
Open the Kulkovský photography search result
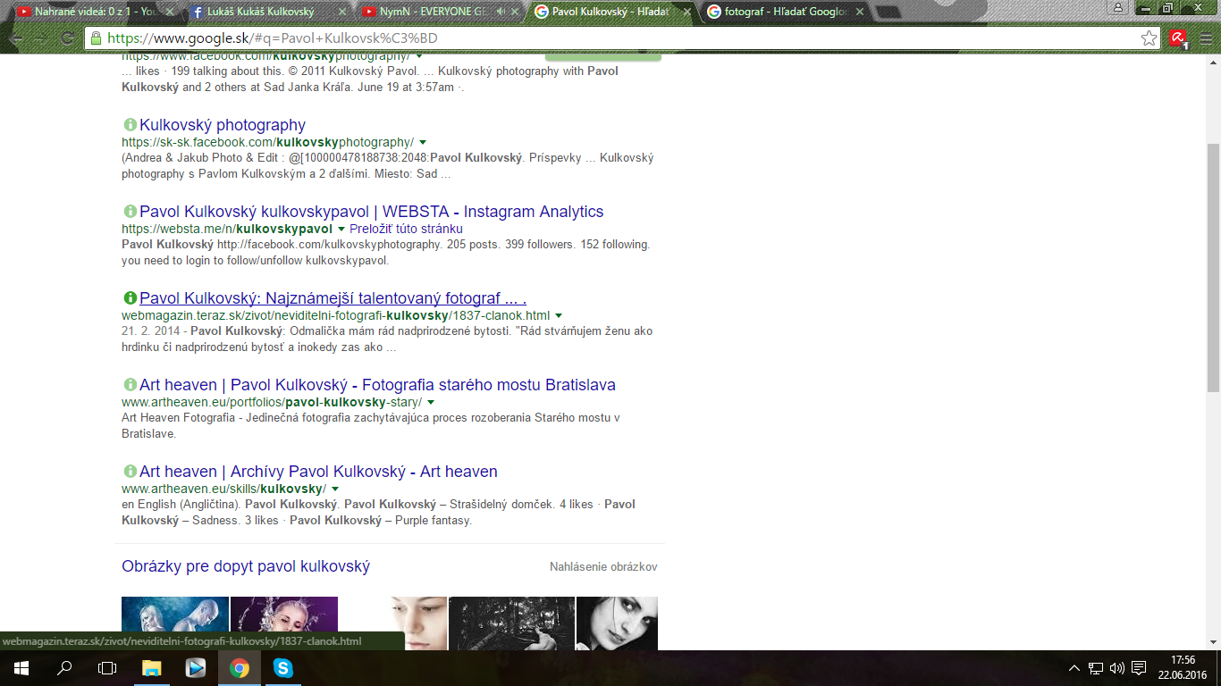pos(223,125)
